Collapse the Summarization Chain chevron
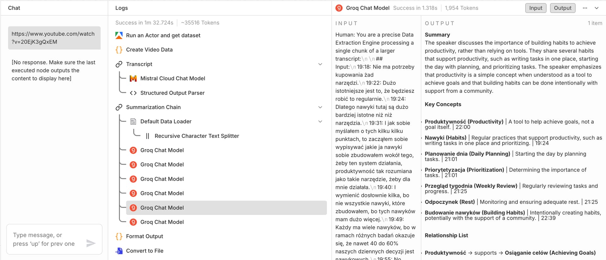Image resolution: width=606 pixels, height=260 pixels. pos(320,107)
